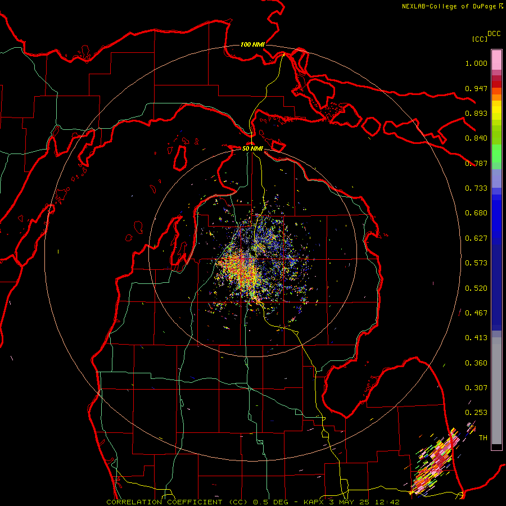Click the TH threshold label
The height and width of the screenshot is (506, 506).
483,438
